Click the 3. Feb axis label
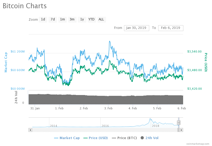The width and height of the screenshot is (212, 146). pos(108,108)
